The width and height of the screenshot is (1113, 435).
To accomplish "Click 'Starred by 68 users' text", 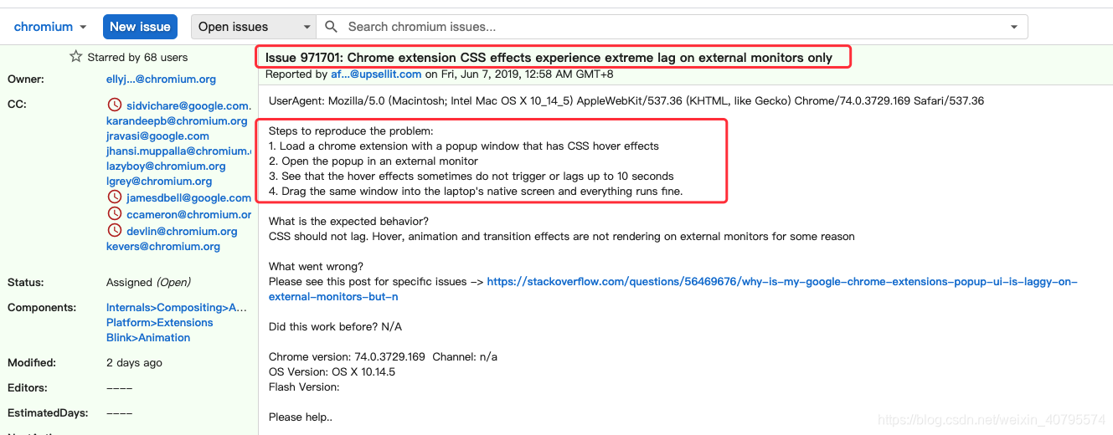I will (137, 57).
